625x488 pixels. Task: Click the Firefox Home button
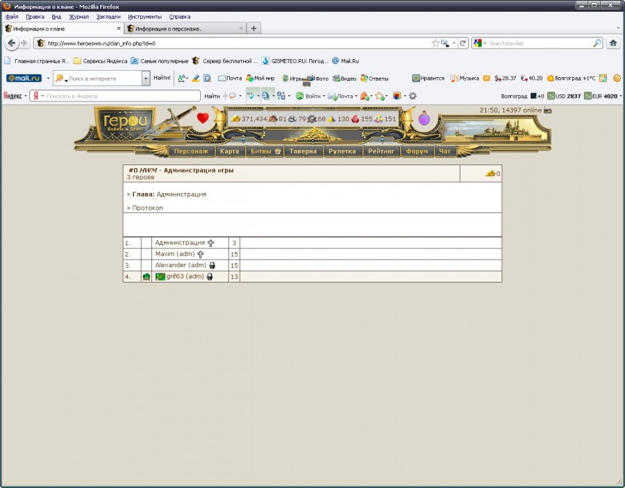click(613, 43)
